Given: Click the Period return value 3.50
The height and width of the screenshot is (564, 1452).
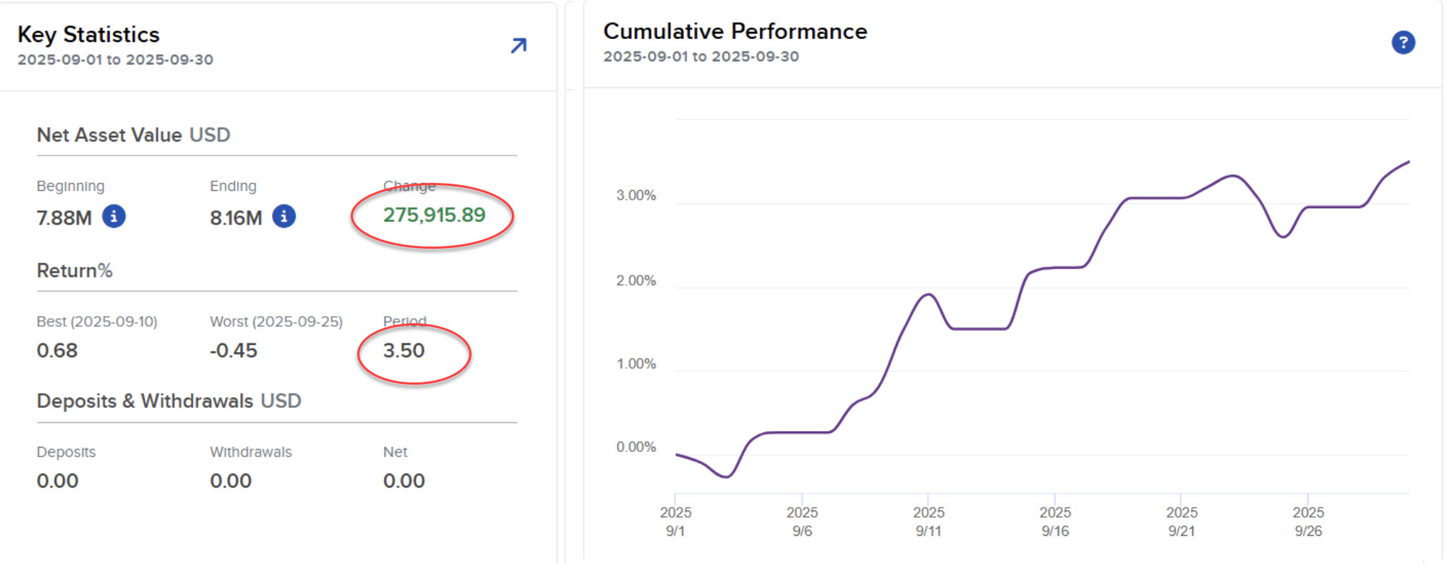Looking at the screenshot, I should coord(403,351).
